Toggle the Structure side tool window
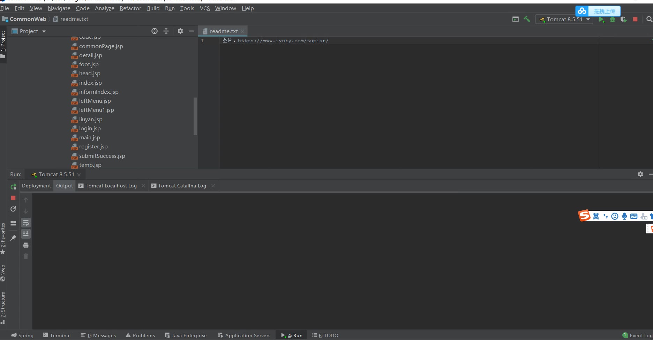The width and height of the screenshot is (653, 340). (x=3, y=308)
